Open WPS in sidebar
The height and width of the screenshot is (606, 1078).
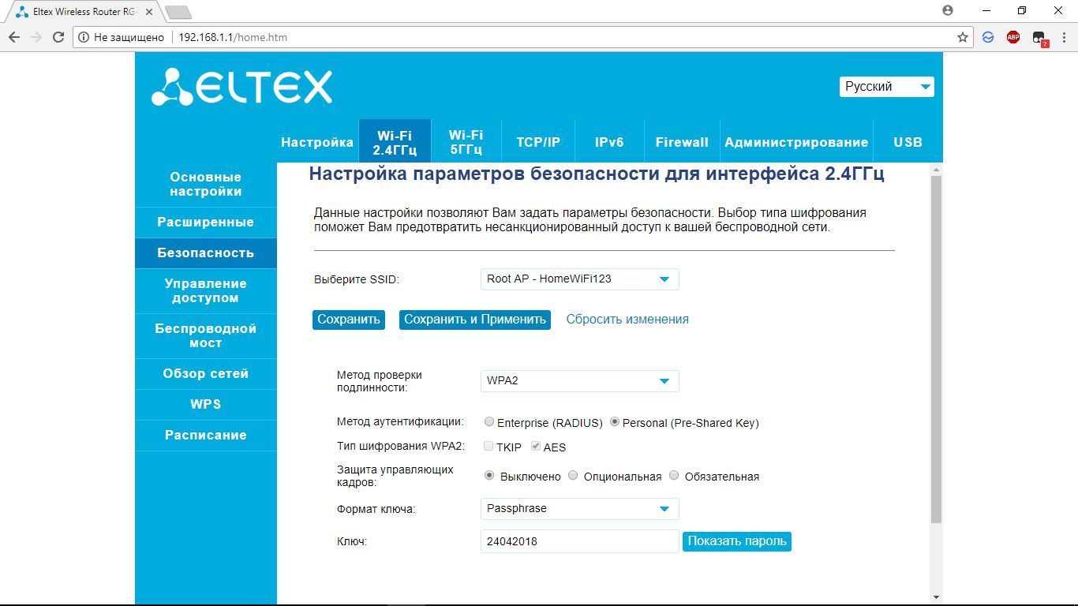(x=206, y=405)
